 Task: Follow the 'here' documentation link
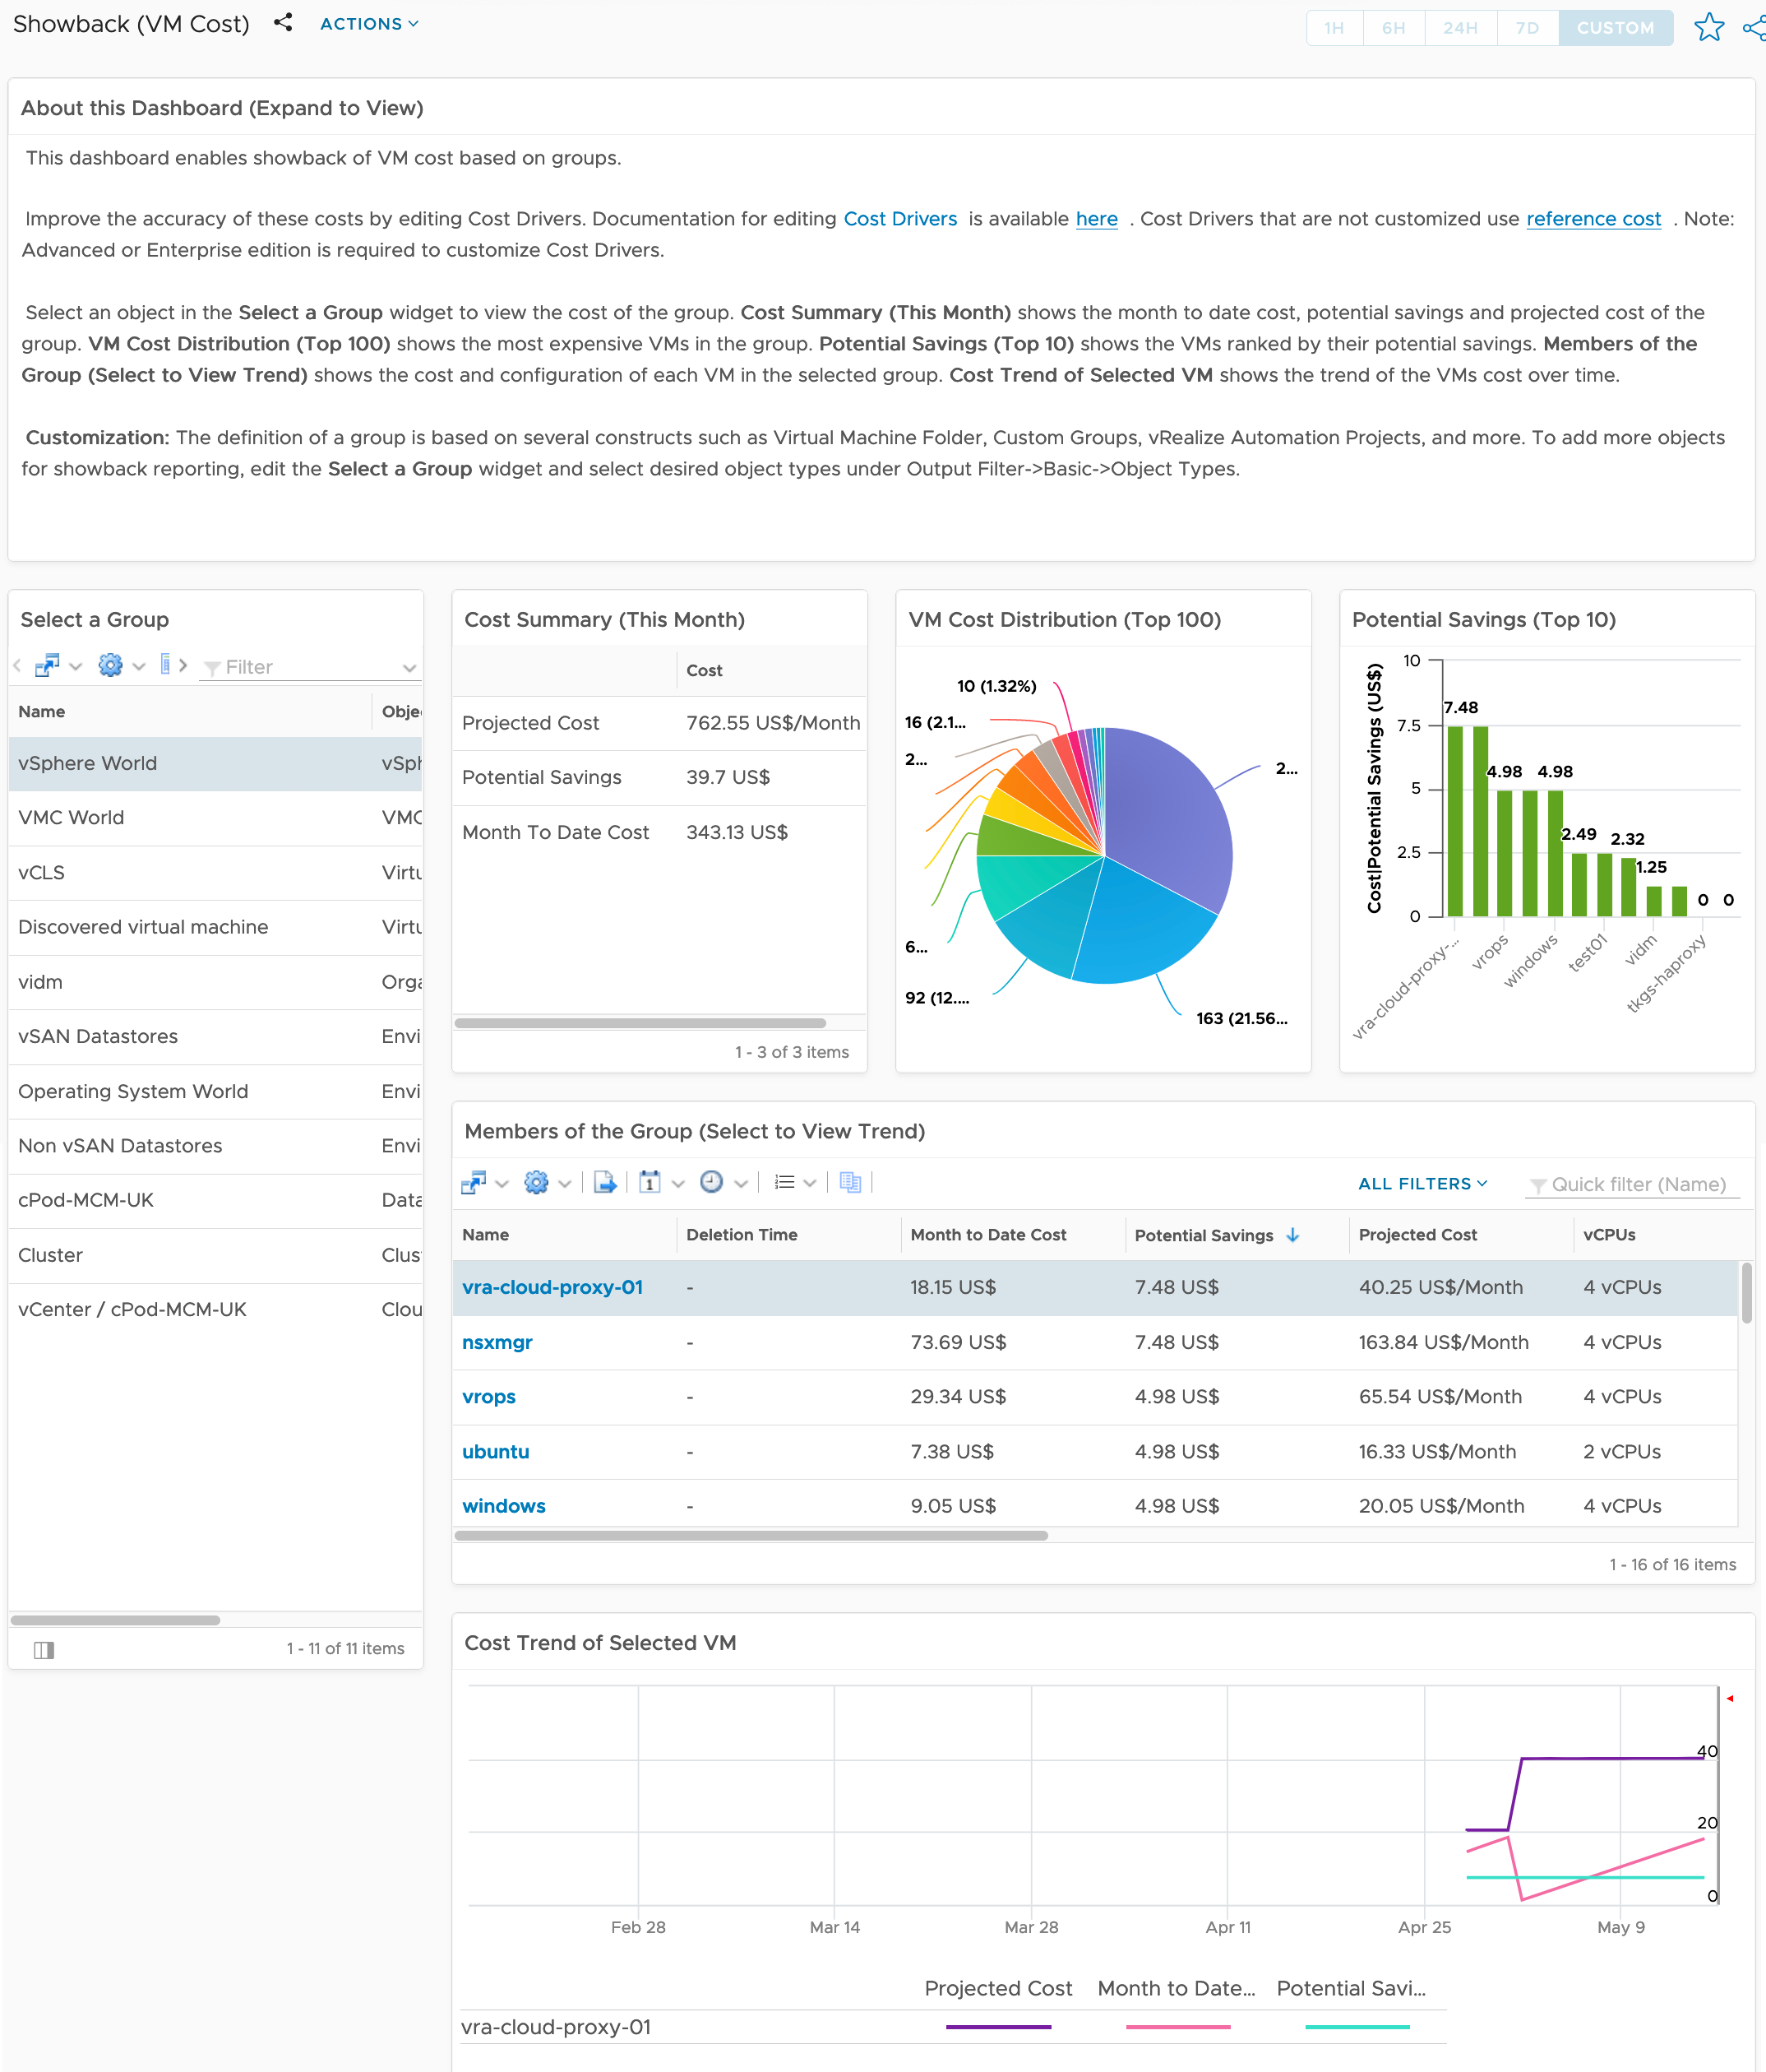tap(1097, 219)
